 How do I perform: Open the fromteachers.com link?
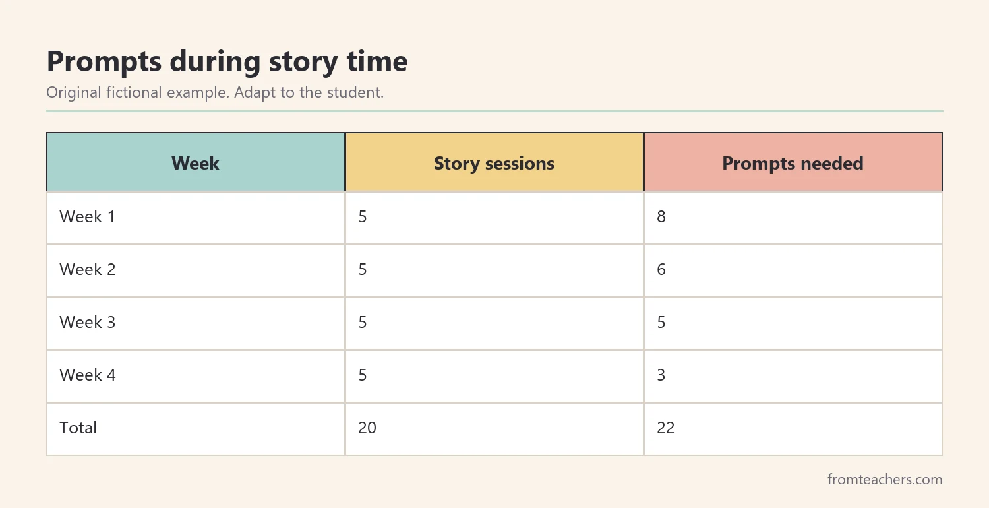[885, 480]
